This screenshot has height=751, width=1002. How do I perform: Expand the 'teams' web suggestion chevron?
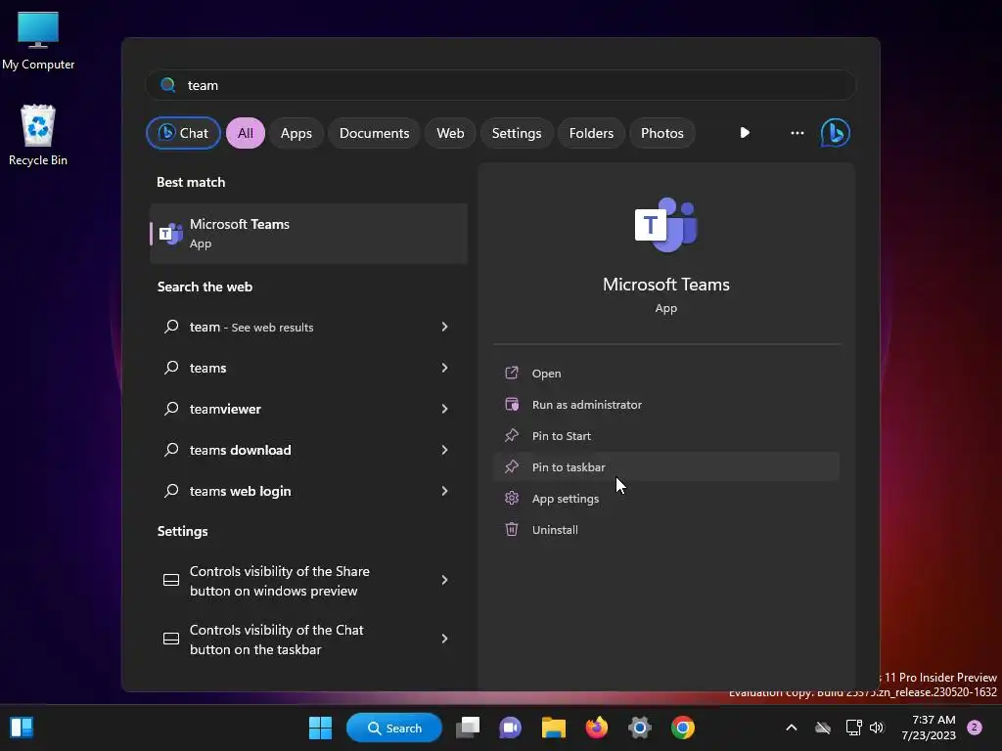(445, 368)
